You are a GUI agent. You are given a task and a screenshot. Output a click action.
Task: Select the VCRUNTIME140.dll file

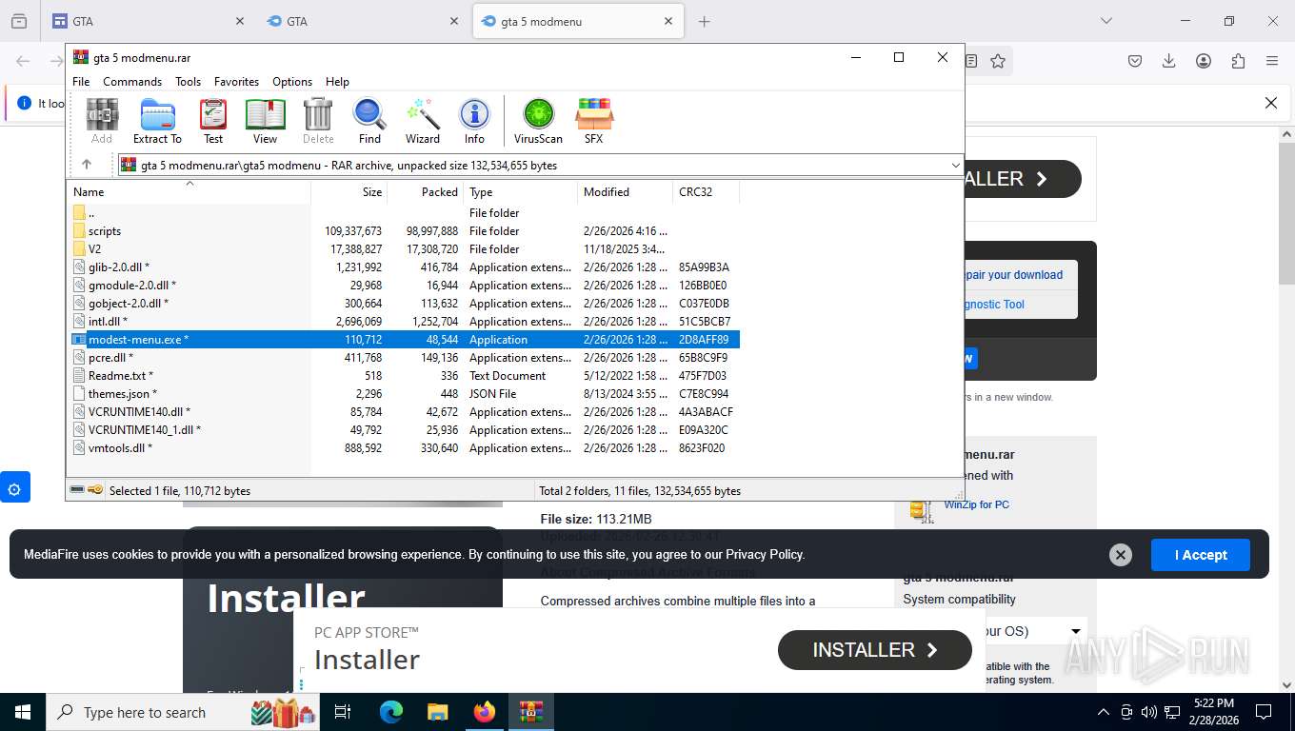point(405,412)
